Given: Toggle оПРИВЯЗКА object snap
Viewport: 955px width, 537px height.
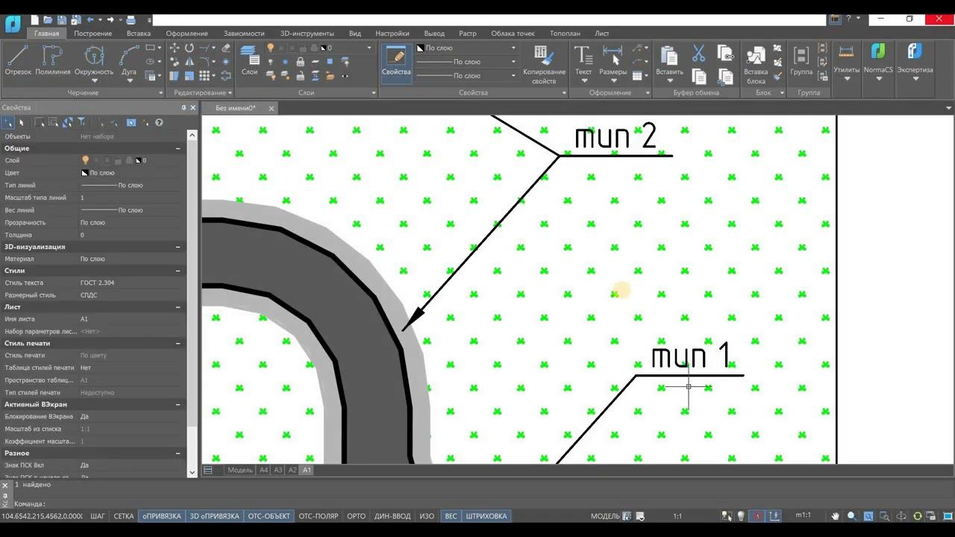Looking at the screenshot, I should point(162,516).
